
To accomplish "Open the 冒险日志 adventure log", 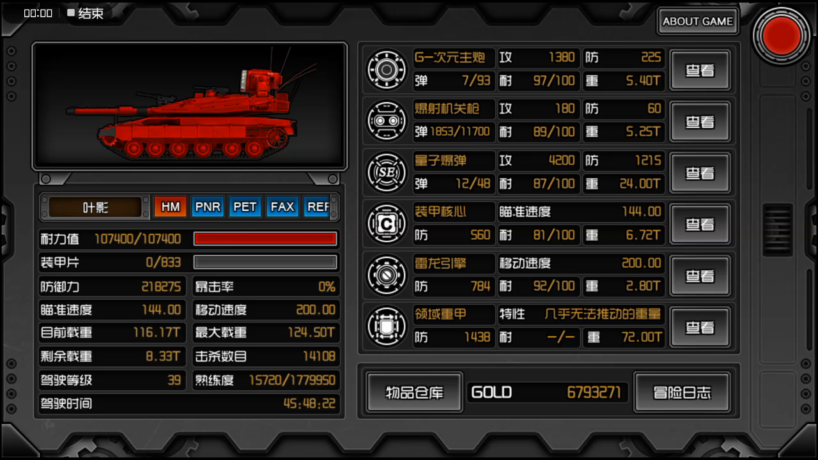I will tap(682, 392).
